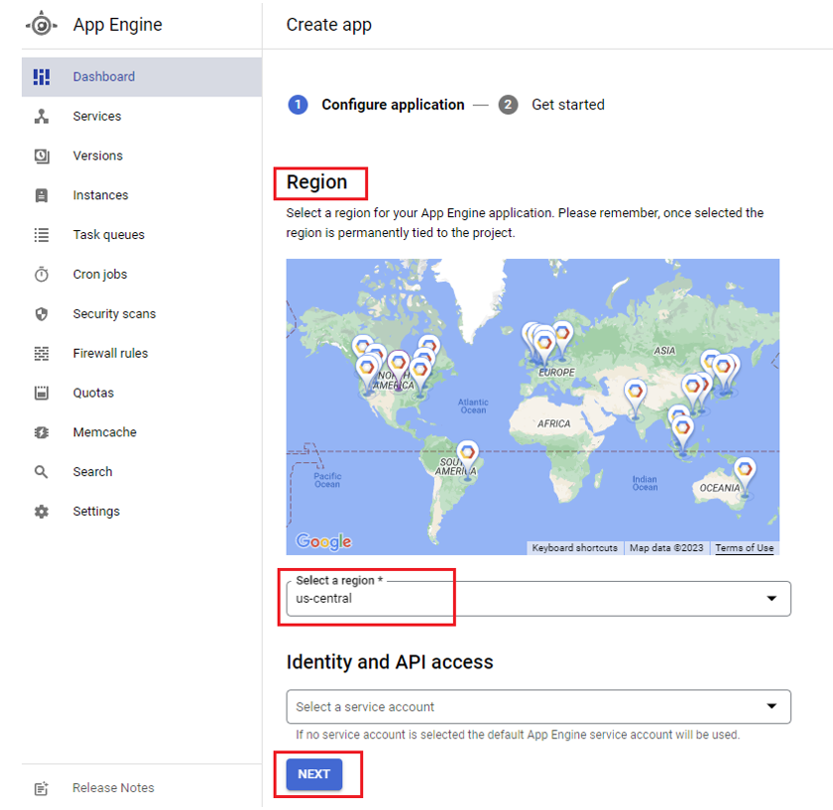
Task: Expand the Select a region dropdown
Action: (538, 599)
